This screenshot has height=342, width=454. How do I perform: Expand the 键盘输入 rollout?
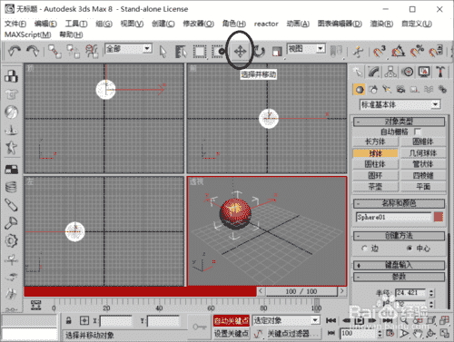coord(399,265)
